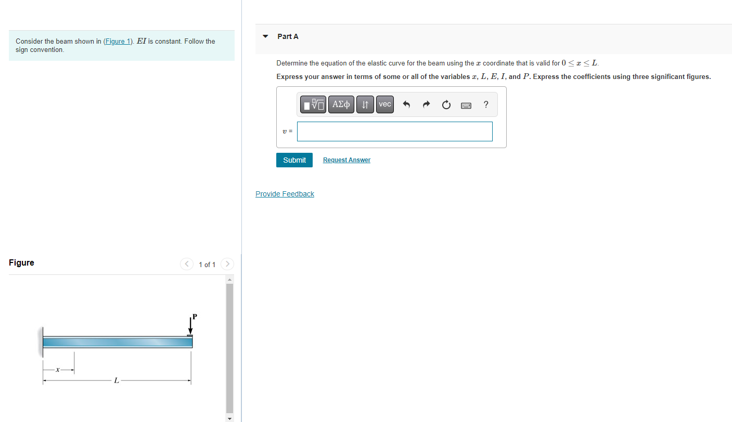Click the beam diagram image
Image resolution: width=732 pixels, height=422 pixels.
pos(119,348)
